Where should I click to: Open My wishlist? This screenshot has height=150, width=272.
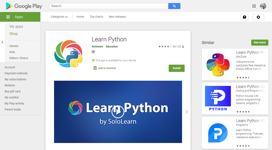click(12, 98)
